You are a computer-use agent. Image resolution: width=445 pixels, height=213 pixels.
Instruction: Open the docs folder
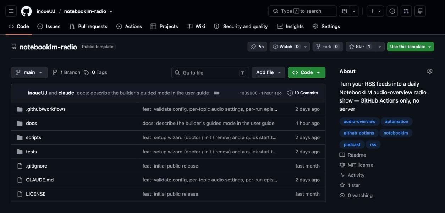click(31, 123)
